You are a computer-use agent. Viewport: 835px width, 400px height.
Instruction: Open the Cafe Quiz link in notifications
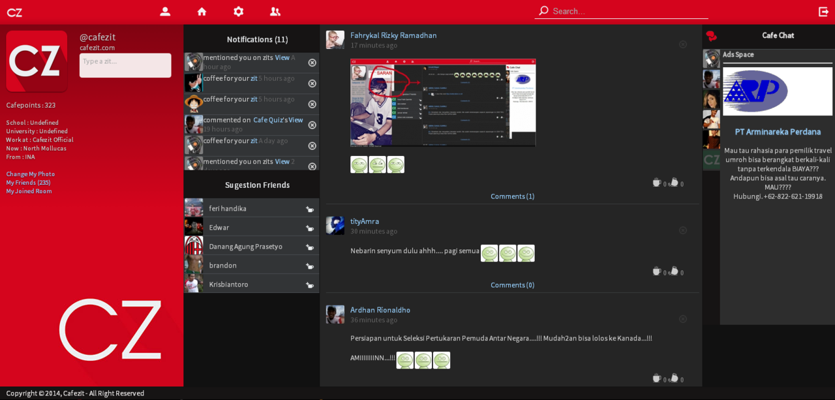[269, 120]
